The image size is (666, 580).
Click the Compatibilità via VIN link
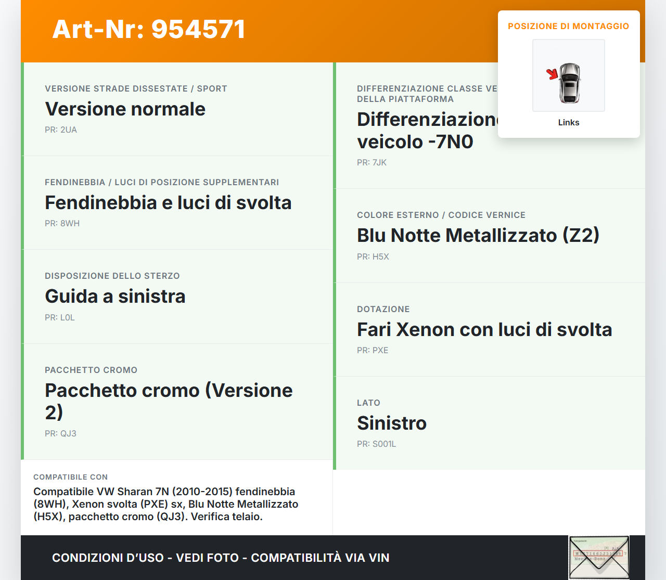pos(319,557)
